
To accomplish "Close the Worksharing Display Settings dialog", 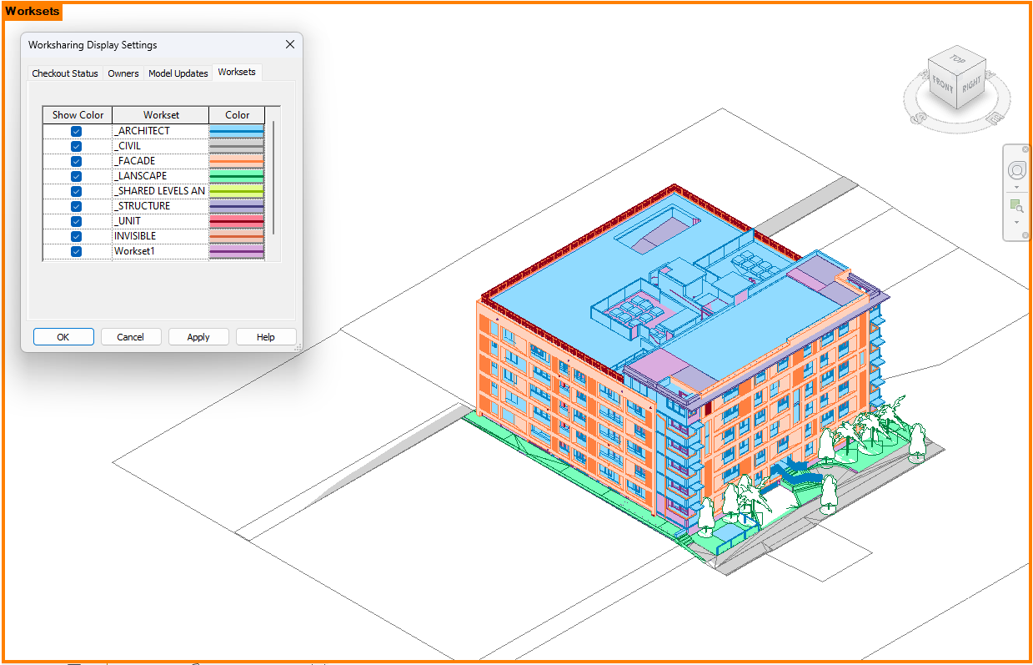I will [290, 44].
